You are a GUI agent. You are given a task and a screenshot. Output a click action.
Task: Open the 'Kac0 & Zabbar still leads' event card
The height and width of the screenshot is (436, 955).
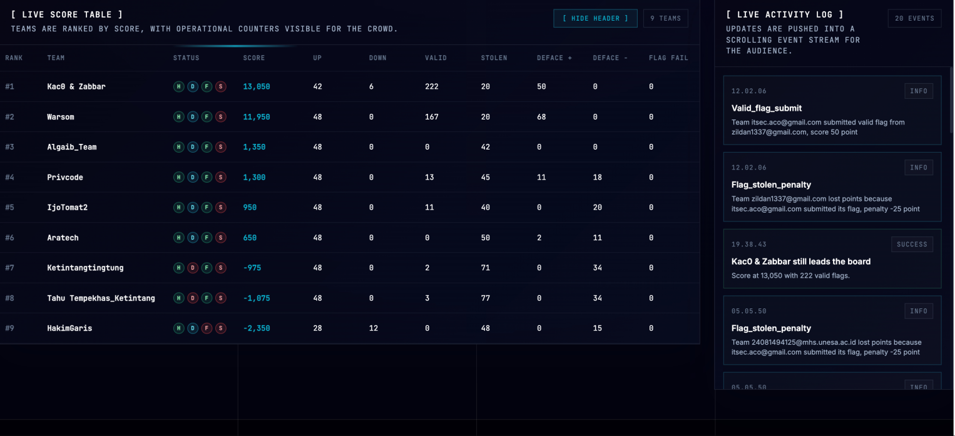(832, 258)
